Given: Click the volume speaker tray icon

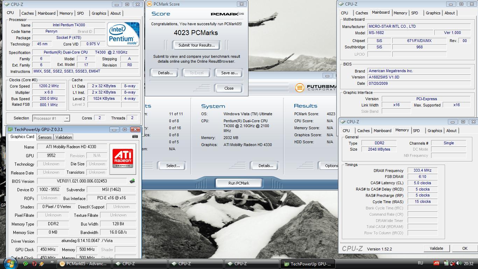Looking at the screenshot, I should coord(458,263).
